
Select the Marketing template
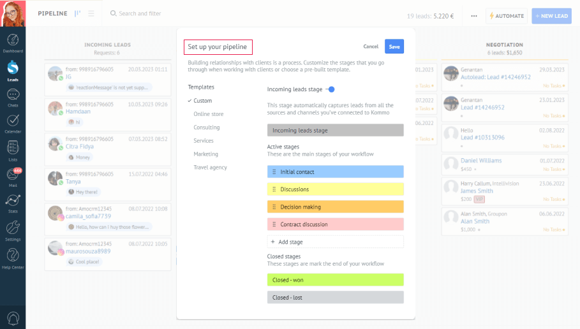[205, 154]
